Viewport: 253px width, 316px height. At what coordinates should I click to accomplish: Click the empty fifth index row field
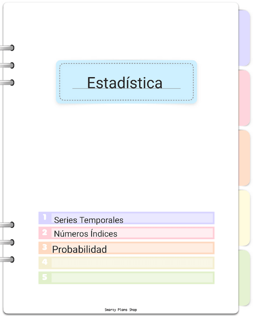132,278
